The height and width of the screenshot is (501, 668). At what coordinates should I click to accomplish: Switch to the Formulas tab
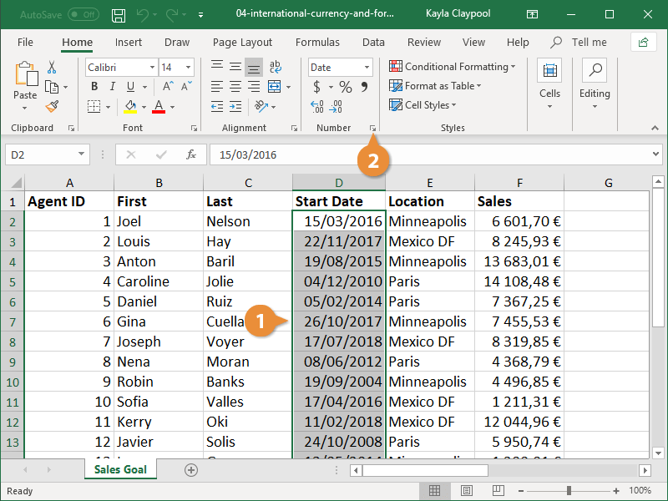tap(317, 43)
